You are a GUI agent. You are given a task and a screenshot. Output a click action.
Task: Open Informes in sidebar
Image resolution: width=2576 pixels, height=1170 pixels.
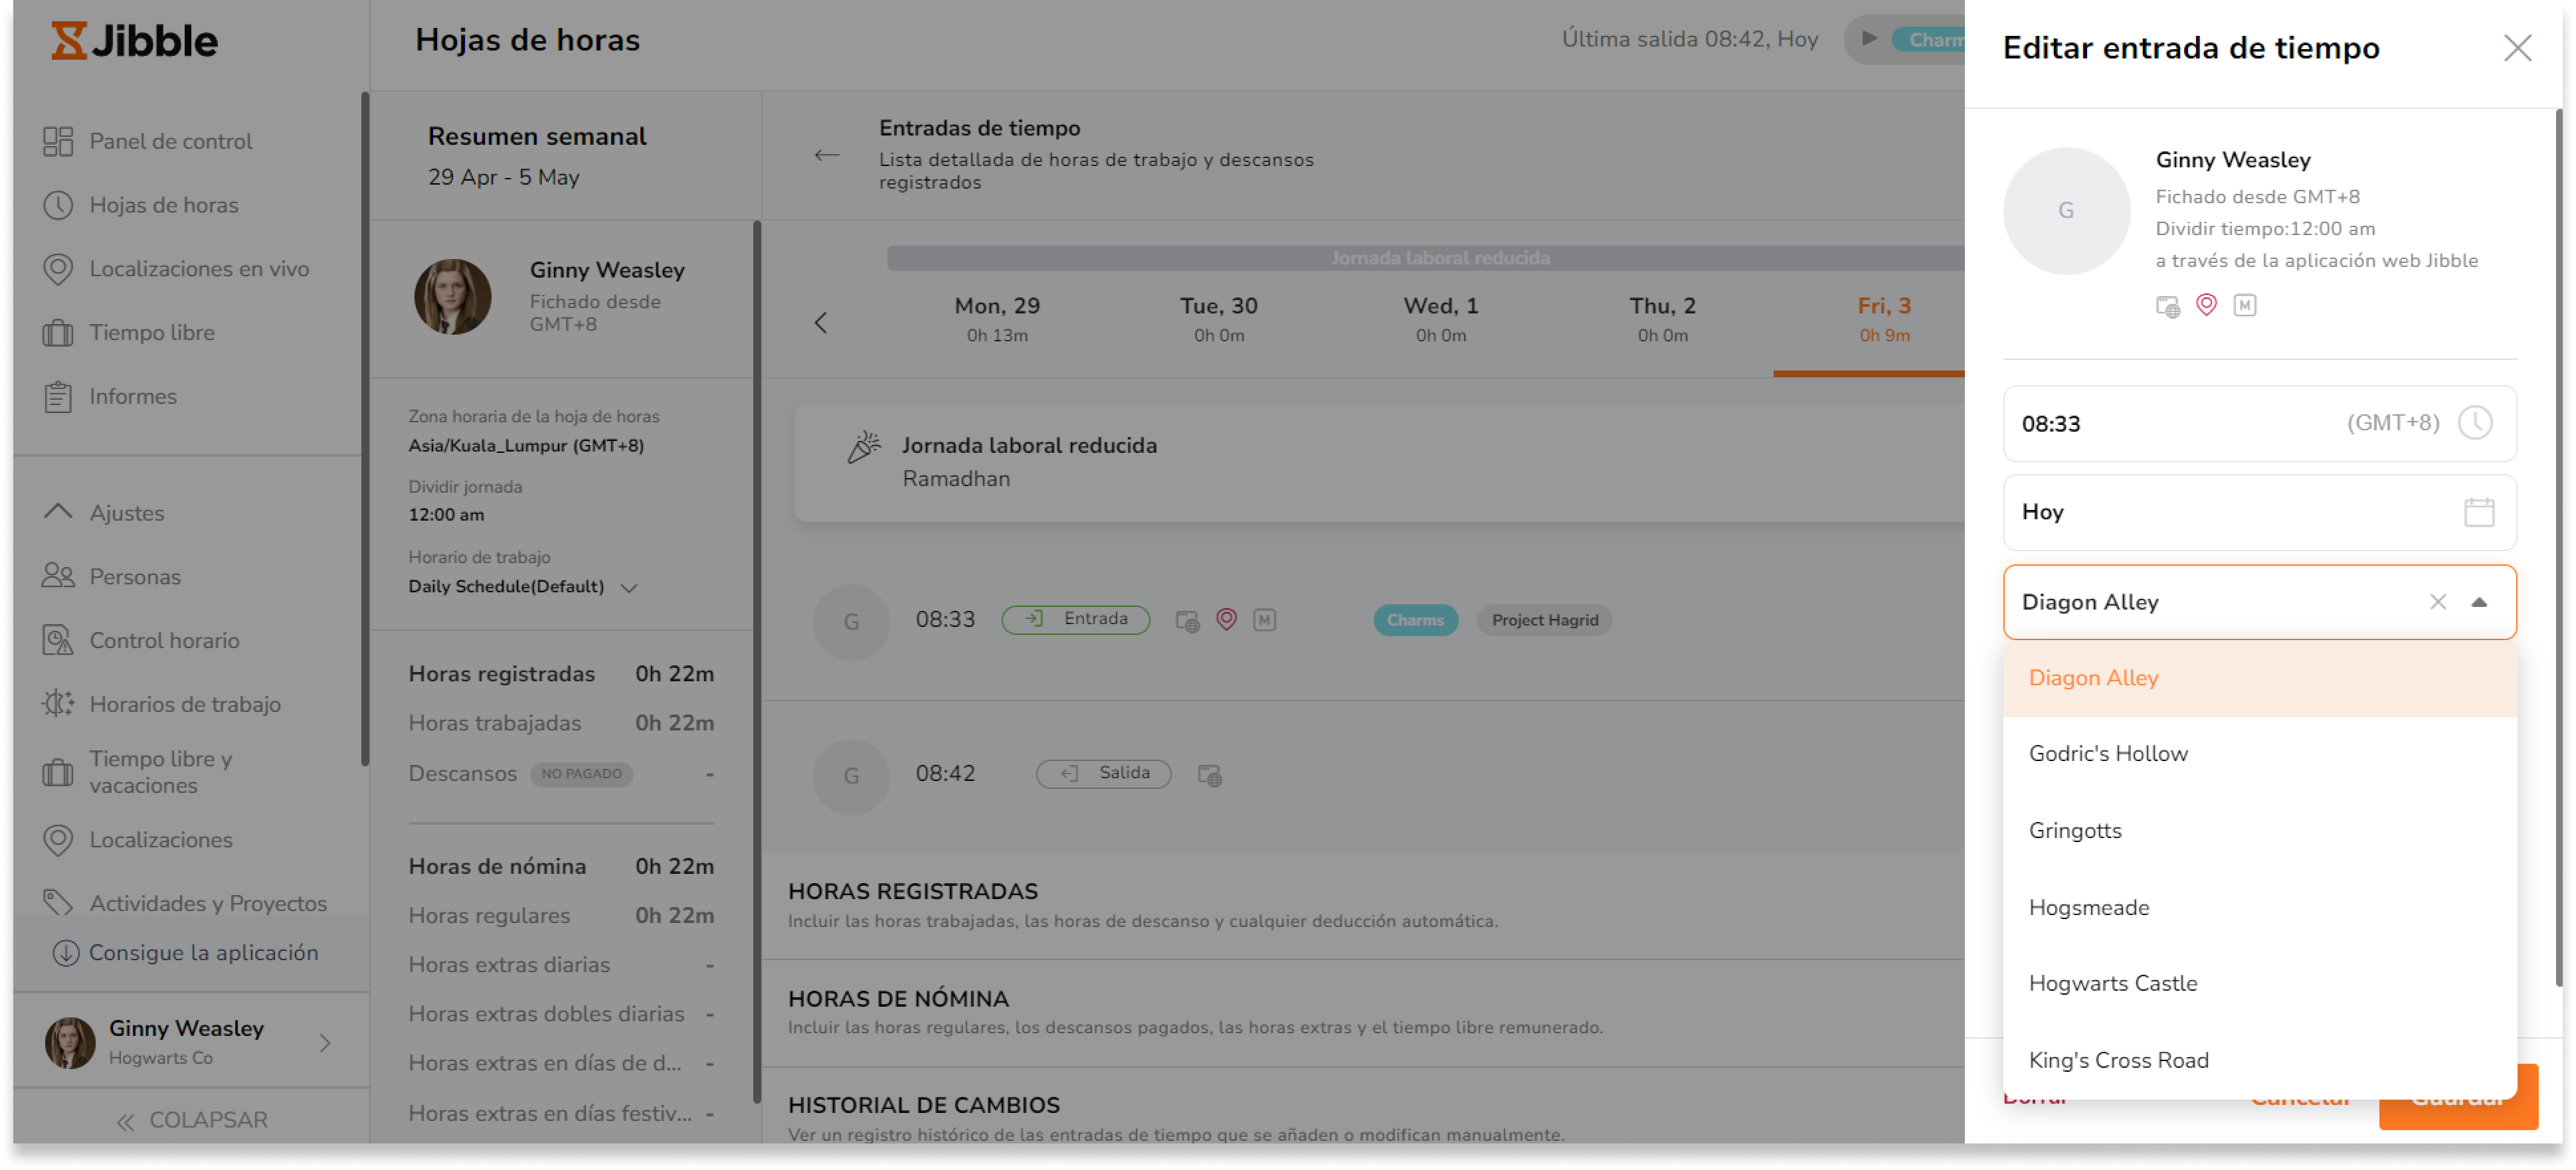coord(132,397)
